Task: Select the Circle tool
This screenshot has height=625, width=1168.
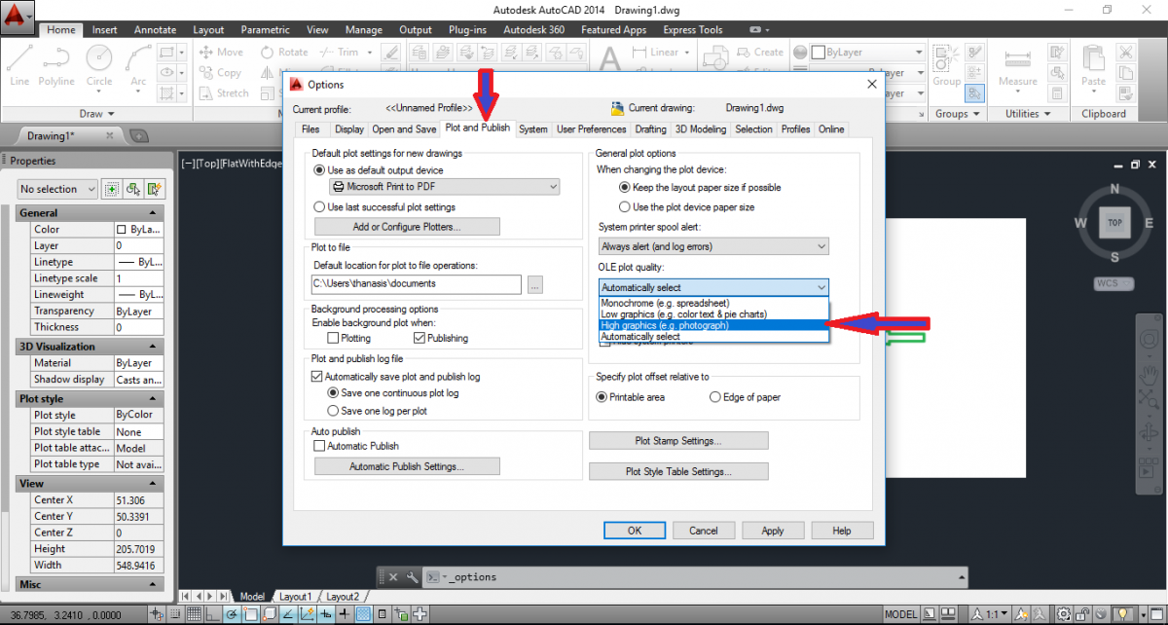Action: click(99, 65)
